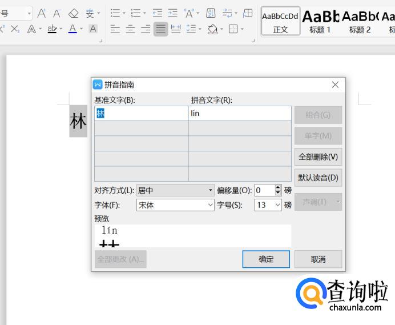Open the font size dropdown in ribbon

click(x=29, y=13)
